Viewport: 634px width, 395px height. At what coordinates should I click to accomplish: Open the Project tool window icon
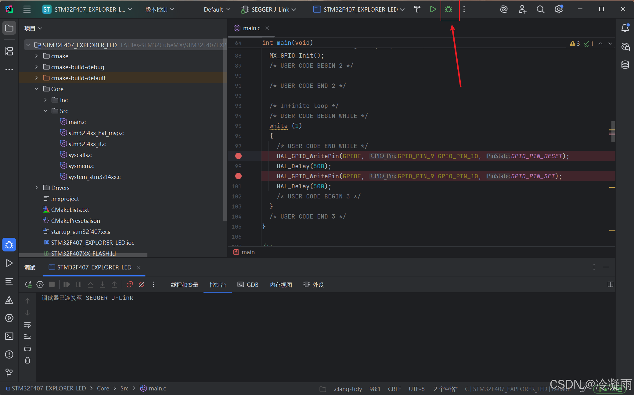pos(9,28)
